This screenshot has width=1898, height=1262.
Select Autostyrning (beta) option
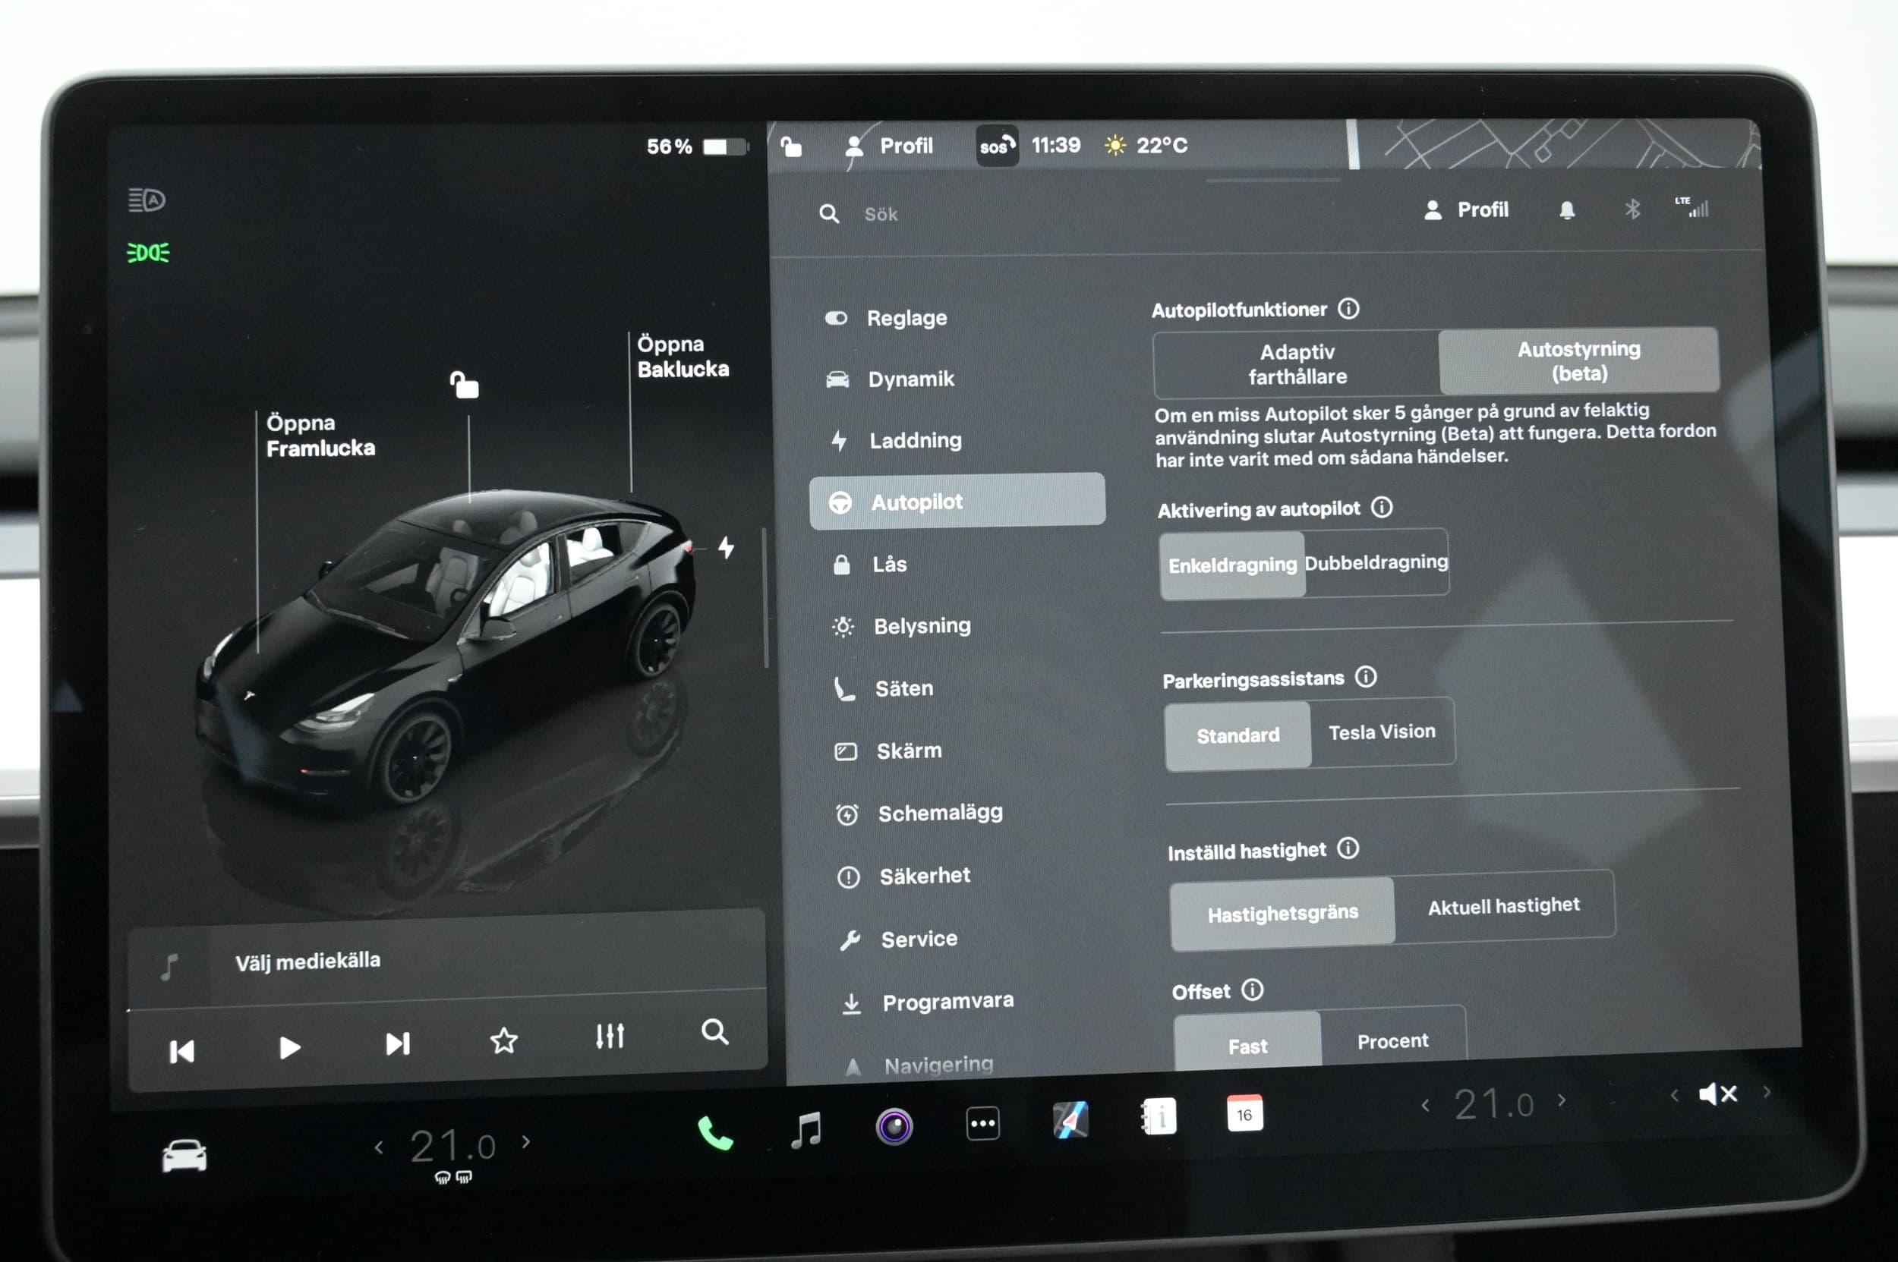pos(1578,360)
